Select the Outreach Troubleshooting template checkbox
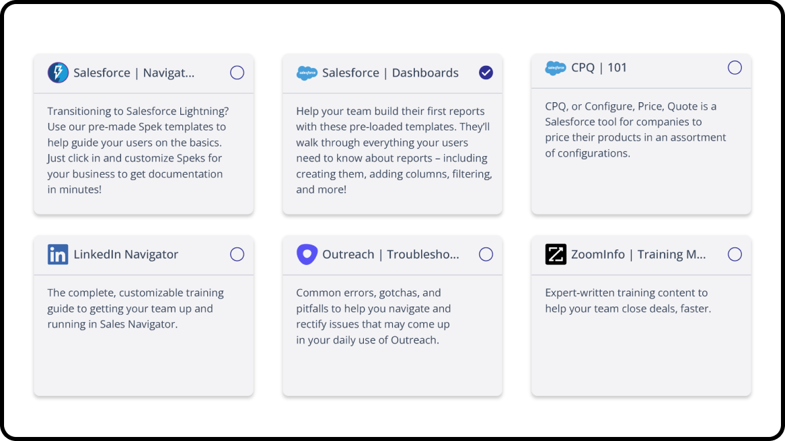 pos(486,254)
